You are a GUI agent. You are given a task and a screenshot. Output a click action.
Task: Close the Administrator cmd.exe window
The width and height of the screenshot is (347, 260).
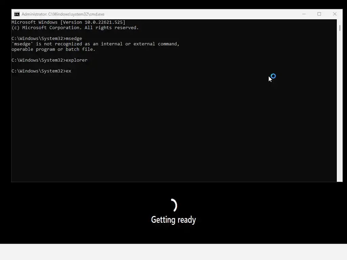[334, 14]
